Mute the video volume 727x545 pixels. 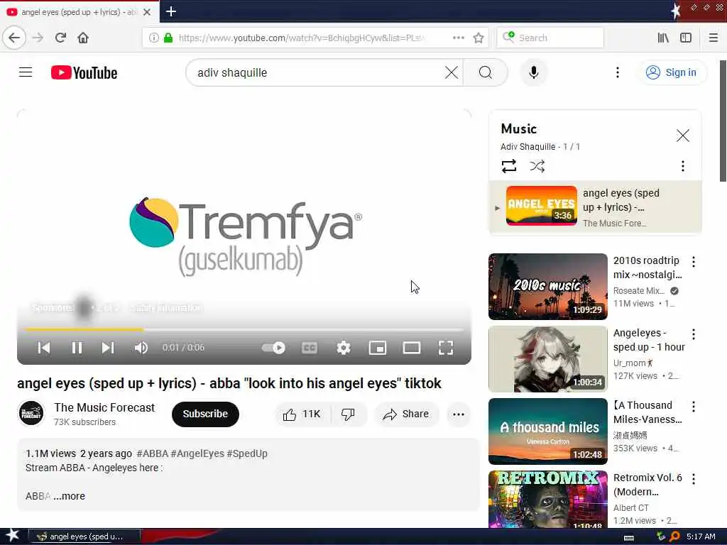141,348
